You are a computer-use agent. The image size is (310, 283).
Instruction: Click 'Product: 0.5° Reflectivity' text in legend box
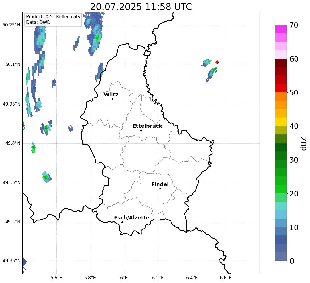53,16
